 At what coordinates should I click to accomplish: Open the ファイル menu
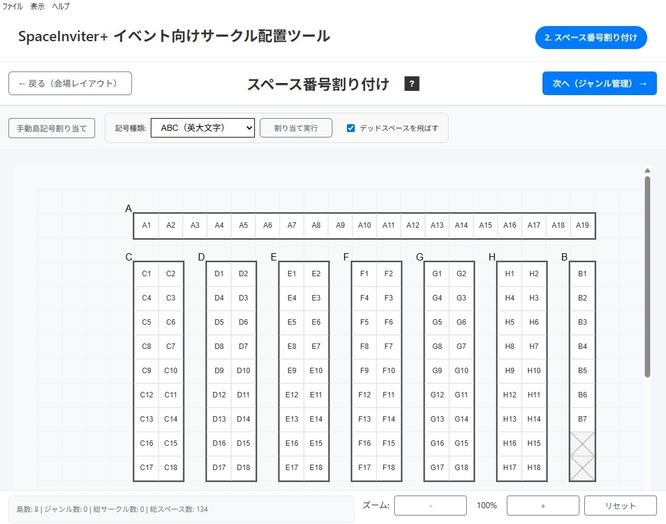[x=13, y=7]
